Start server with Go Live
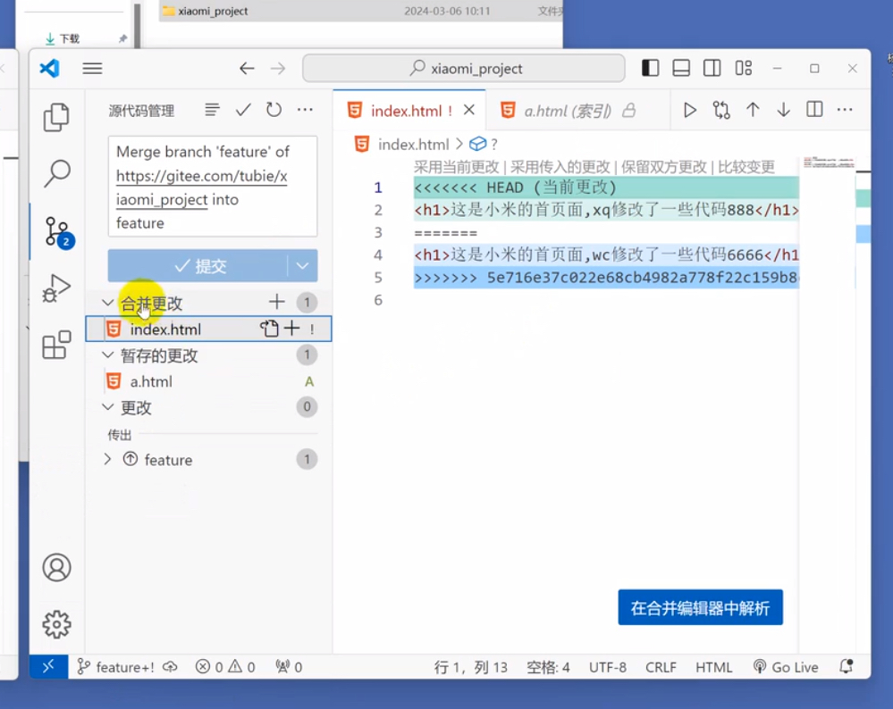 tap(786, 667)
